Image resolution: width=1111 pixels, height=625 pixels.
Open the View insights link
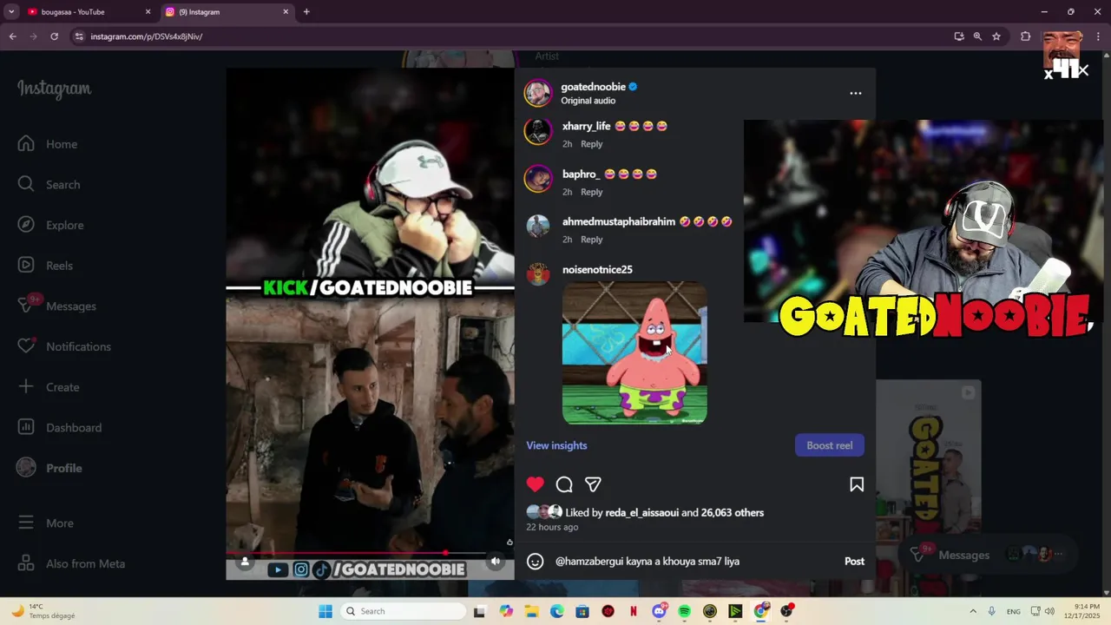tap(556, 445)
